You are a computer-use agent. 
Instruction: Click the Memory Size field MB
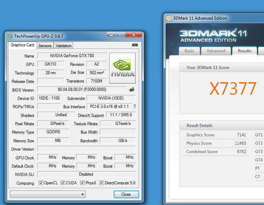pyautogui.click(x=53, y=140)
